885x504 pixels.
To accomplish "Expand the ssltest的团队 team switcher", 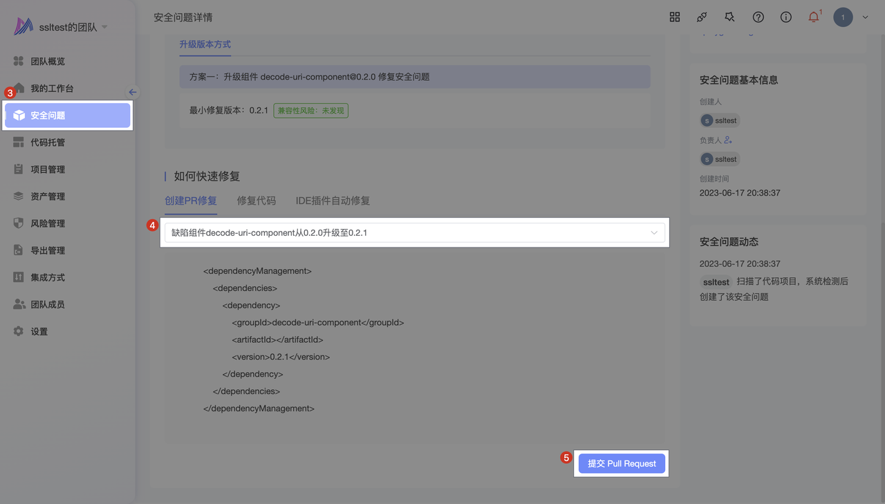I will coord(104,27).
